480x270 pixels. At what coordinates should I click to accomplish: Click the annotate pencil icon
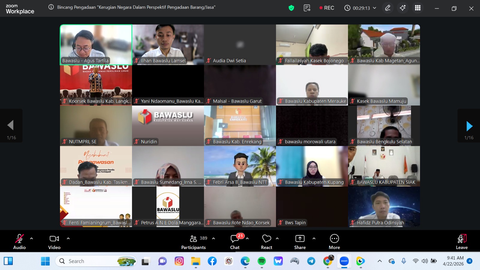click(x=388, y=8)
